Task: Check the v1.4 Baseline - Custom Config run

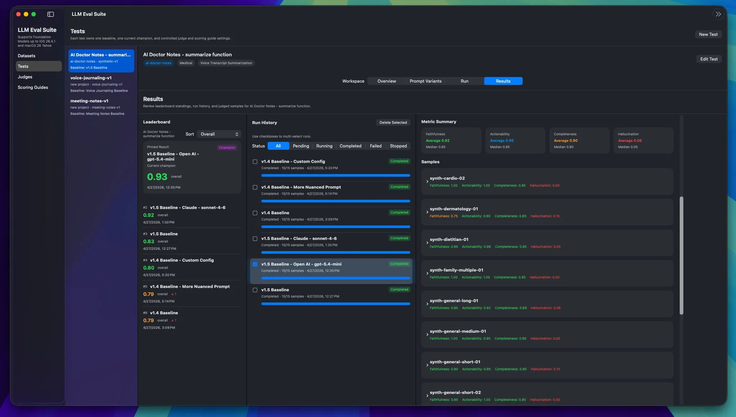Action: (x=255, y=162)
